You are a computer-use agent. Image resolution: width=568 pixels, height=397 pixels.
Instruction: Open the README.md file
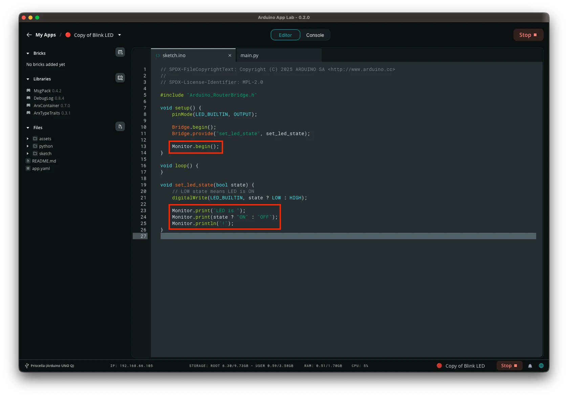click(x=44, y=161)
